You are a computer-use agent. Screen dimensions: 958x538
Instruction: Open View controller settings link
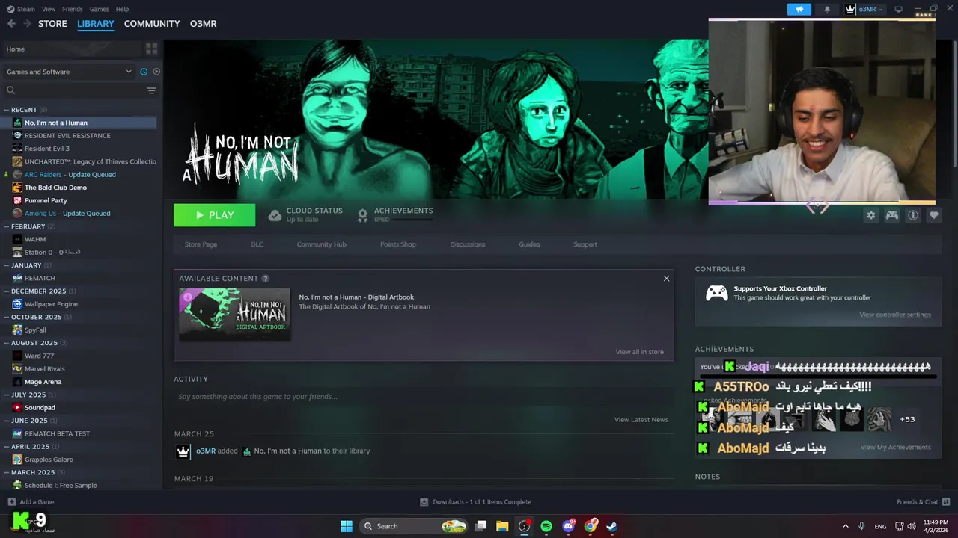click(895, 315)
